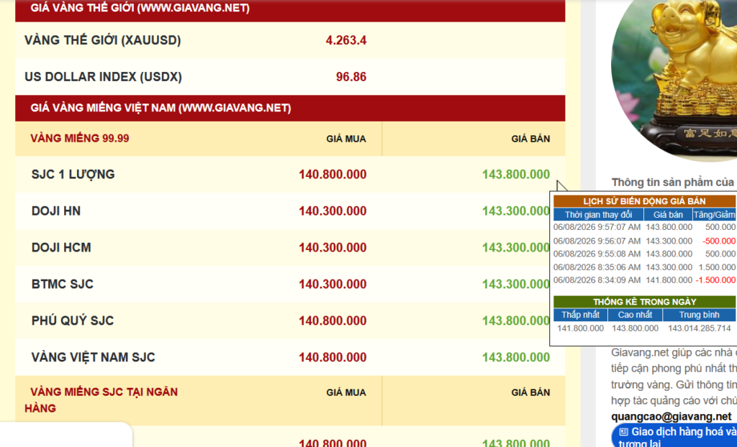Click the VÀNG MIẾNG SJC TẠI NGÂN HÀNG title

[101, 400]
